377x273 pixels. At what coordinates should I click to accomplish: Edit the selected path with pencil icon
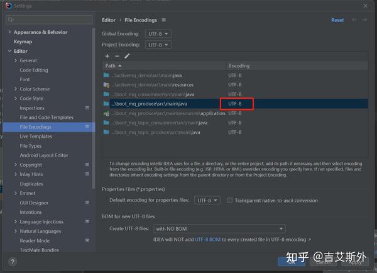(127, 56)
